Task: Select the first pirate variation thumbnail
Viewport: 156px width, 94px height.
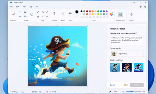Action: [x=115, y=67]
